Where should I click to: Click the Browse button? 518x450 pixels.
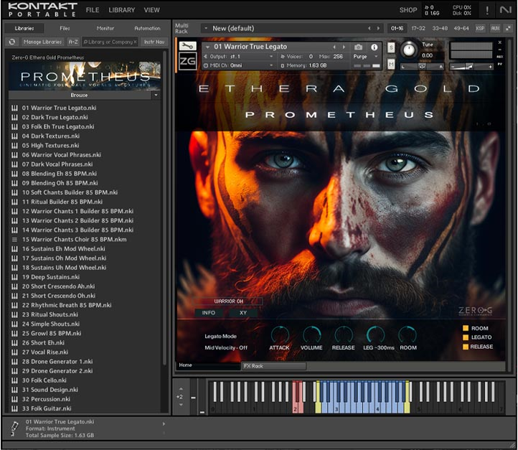[x=80, y=95]
